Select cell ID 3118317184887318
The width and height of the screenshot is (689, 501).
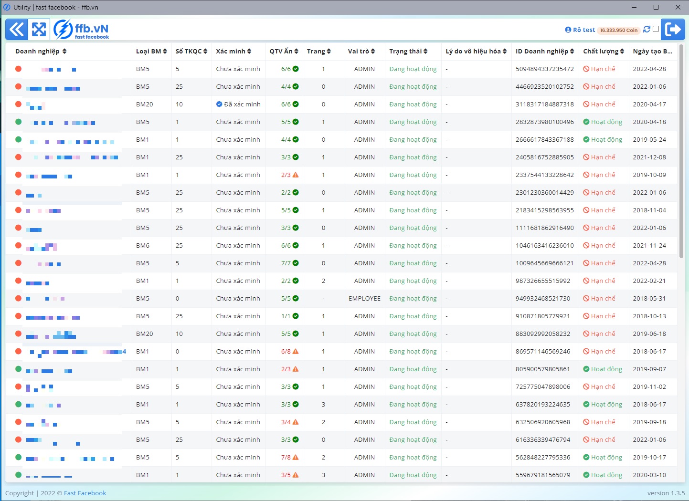pyautogui.click(x=545, y=104)
